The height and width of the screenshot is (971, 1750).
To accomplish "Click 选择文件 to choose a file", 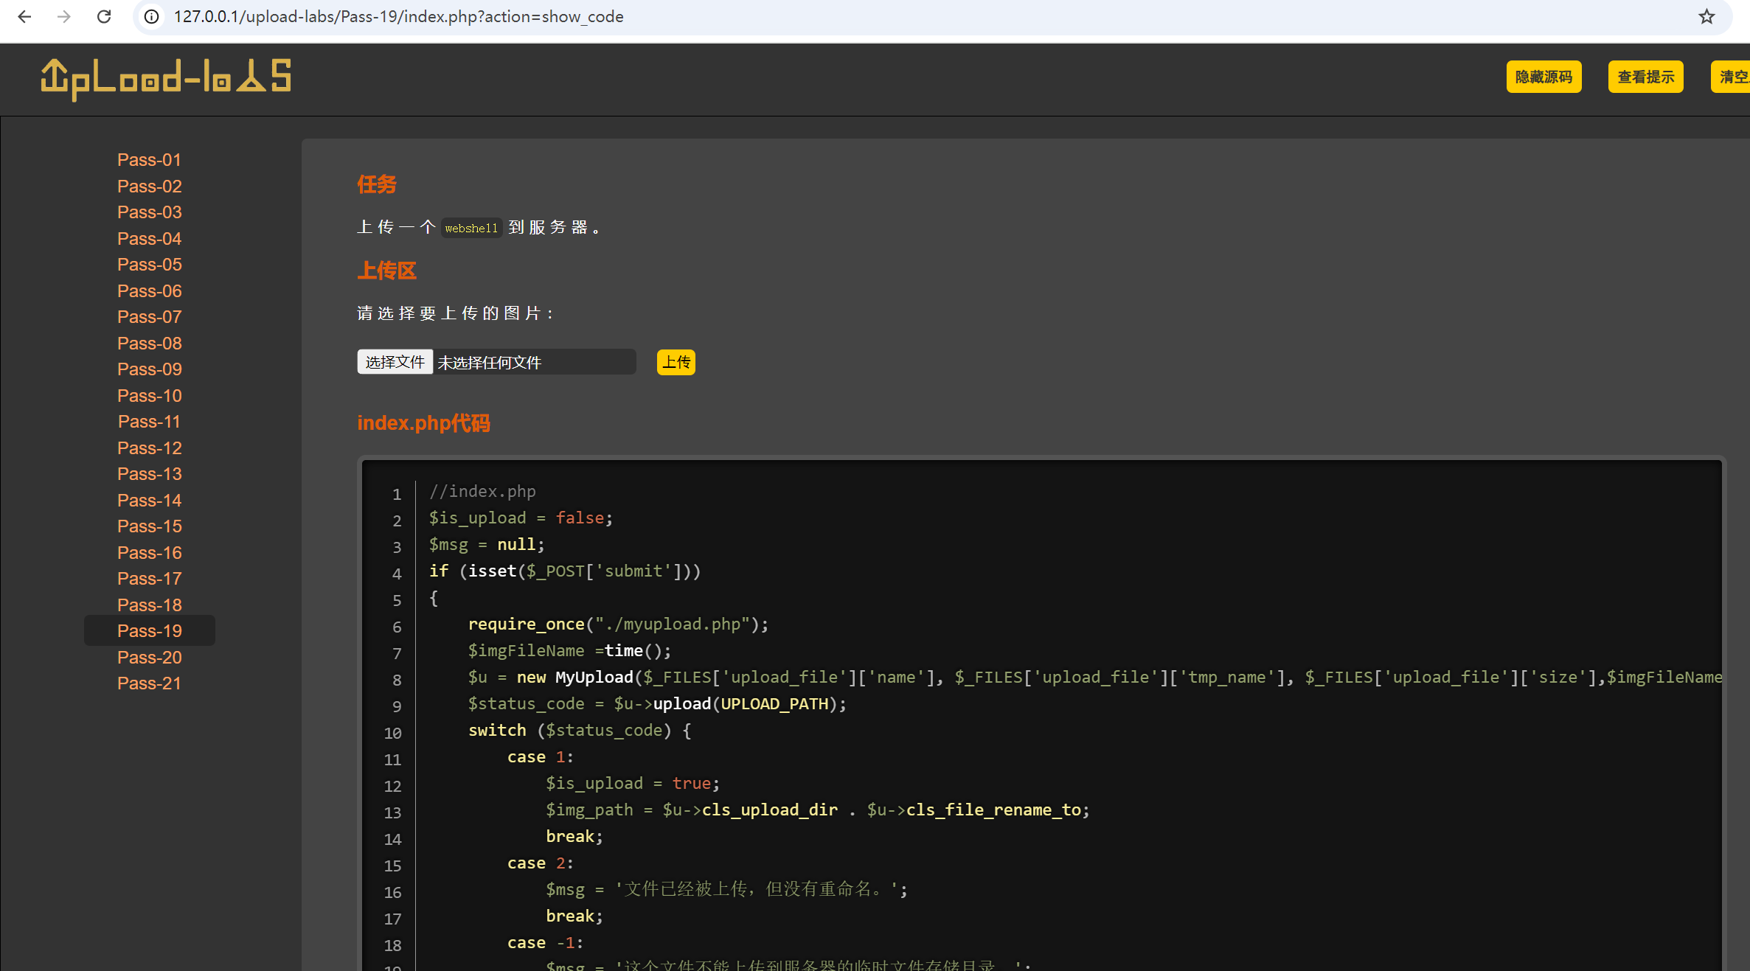I will tap(395, 362).
